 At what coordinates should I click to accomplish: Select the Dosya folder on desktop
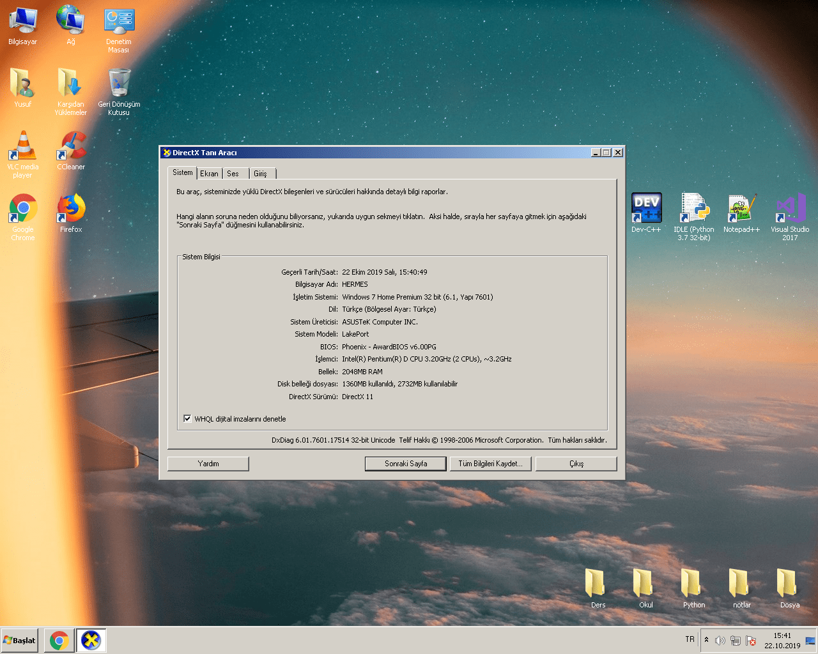(790, 588)
